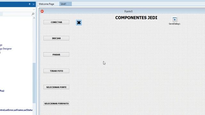Image resolution: width=205 pixels, height=115 pixels.
Task: Click the SELECIONAR FORMATO button
Action: pos(56,103)
